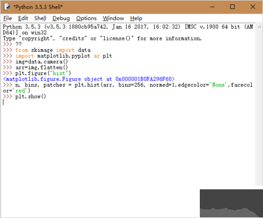Place cursor on the empty prompt line
This screenshot has height=218, width=263.
(x=126, y=102)
